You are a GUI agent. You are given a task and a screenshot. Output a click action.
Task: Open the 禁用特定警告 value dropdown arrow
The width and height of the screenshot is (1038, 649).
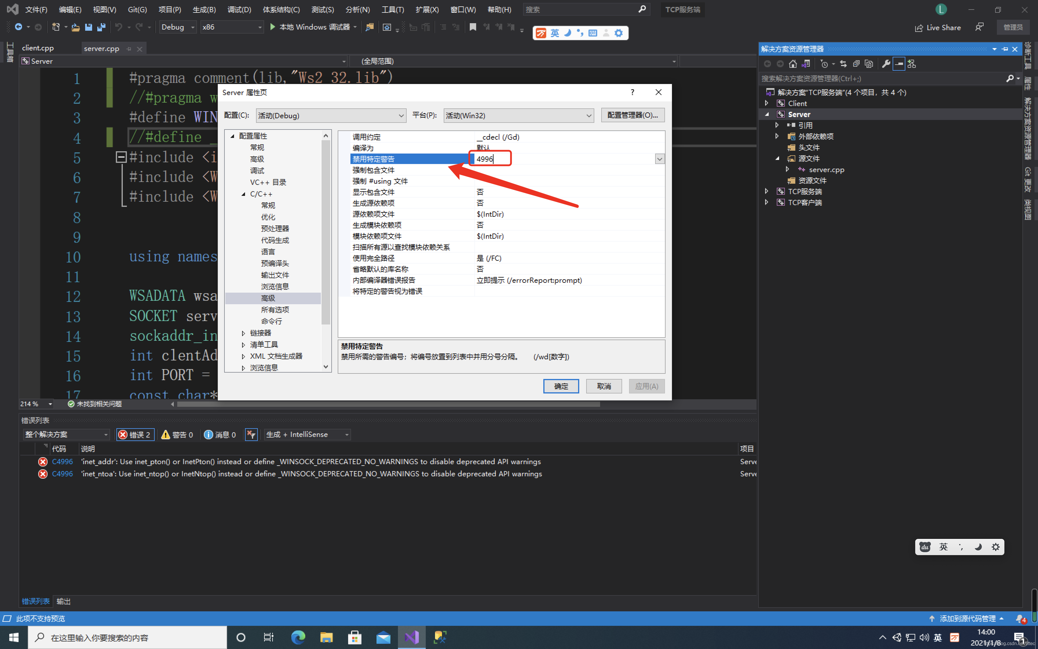click(660, 159)
